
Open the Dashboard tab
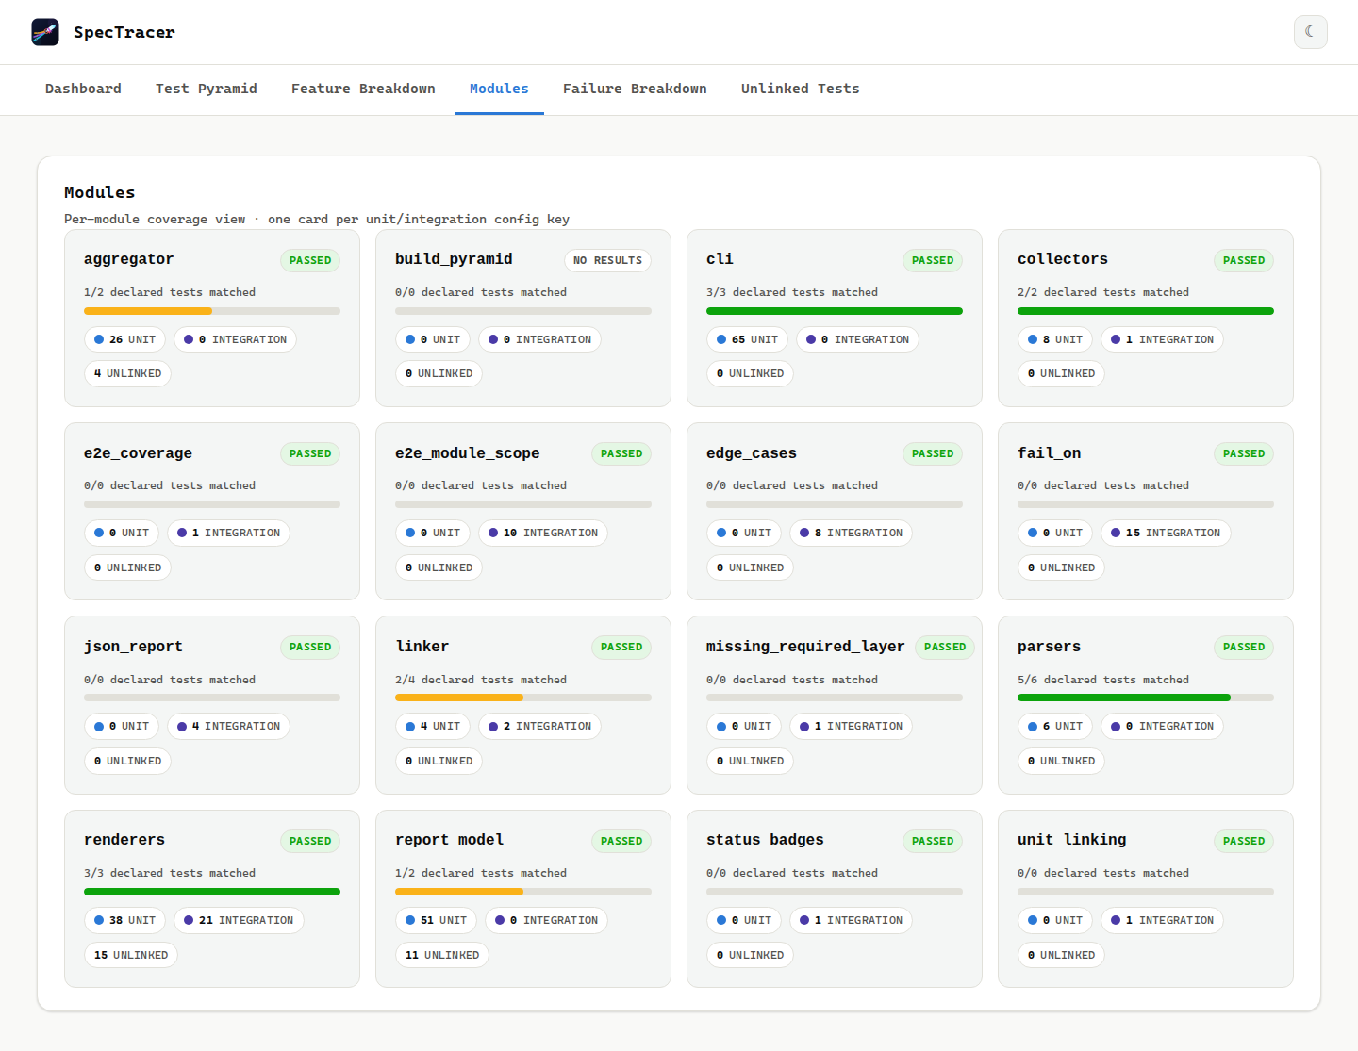tap(83, 89)
